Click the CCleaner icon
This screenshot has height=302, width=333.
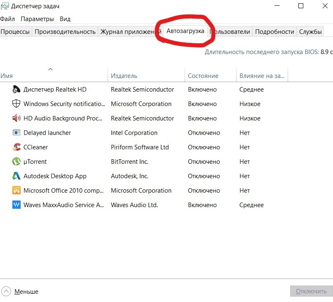16,147
